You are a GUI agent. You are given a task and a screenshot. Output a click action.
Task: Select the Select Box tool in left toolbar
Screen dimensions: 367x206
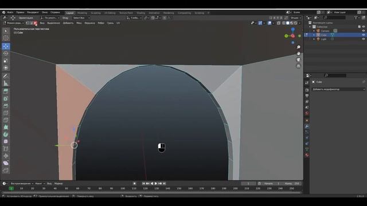click(6, 31)
